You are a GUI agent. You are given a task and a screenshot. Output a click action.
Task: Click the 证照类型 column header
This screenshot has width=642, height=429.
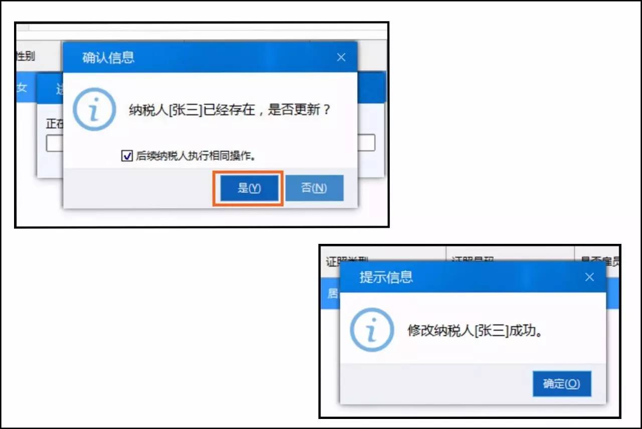pyautogui.click(x=347, y=260)
